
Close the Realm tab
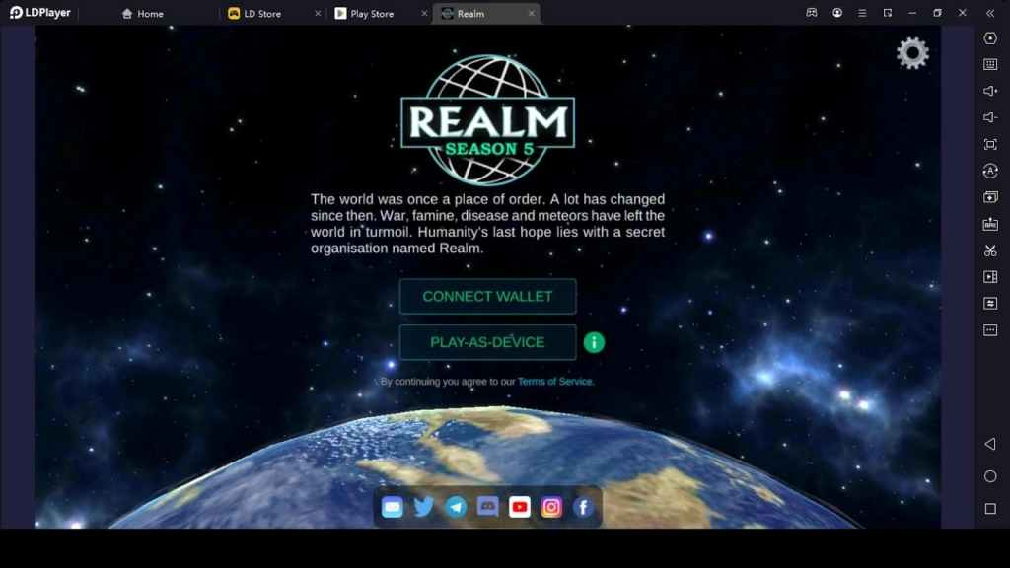(x=532, y=14)
